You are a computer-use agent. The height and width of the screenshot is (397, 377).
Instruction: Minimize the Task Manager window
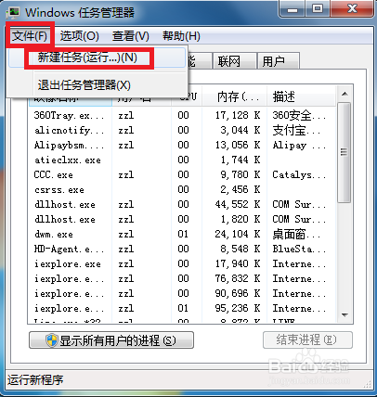(292, 9)
